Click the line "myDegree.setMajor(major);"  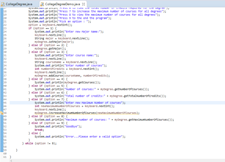[54, 42]
